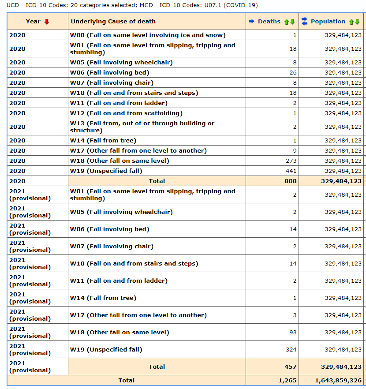Select 2021 provisional W10 stairs and steps

(x=134, y=263)
